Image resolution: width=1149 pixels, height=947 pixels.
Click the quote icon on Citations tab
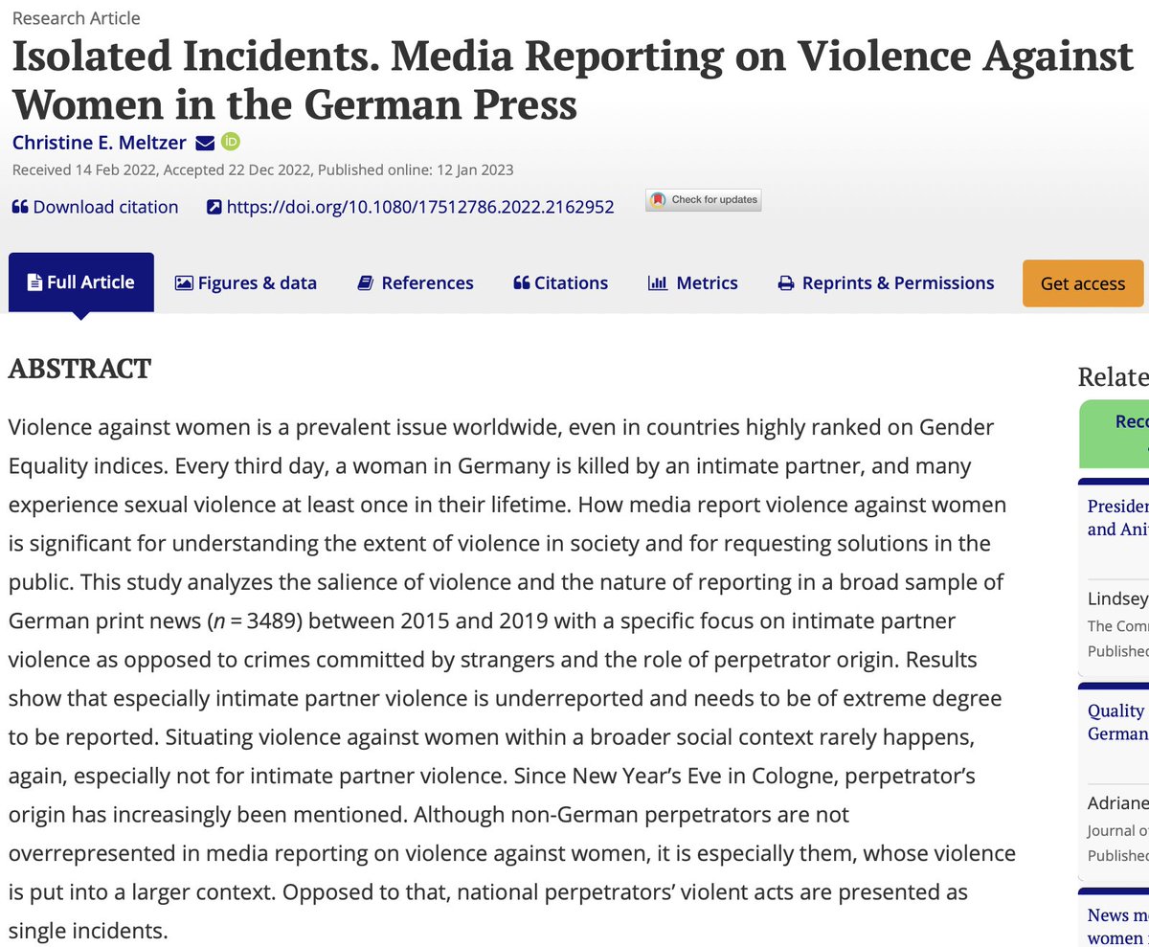click(521, 283)
